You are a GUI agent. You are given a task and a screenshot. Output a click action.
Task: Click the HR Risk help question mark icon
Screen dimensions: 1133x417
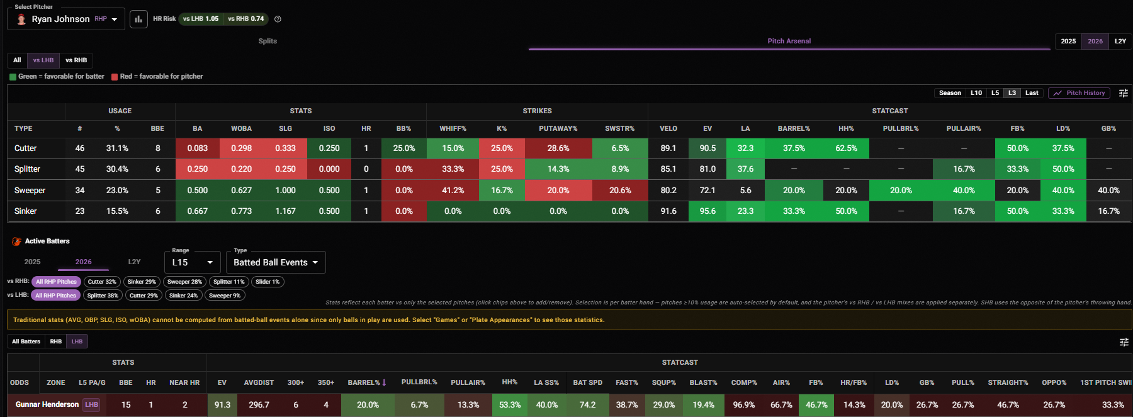[x=278, y=19]
